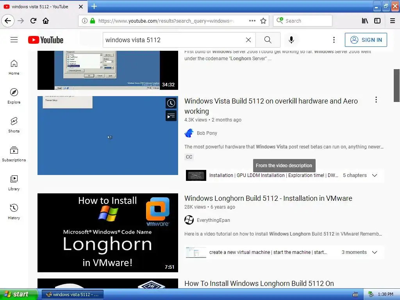Clear the YouTube search query with X
Viewport: 400px width, 300px height.
(248, 40)
